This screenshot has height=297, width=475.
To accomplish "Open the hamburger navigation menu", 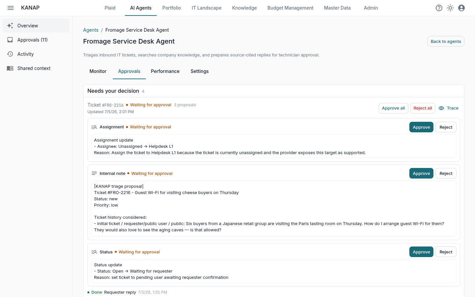I will point(11,8).
